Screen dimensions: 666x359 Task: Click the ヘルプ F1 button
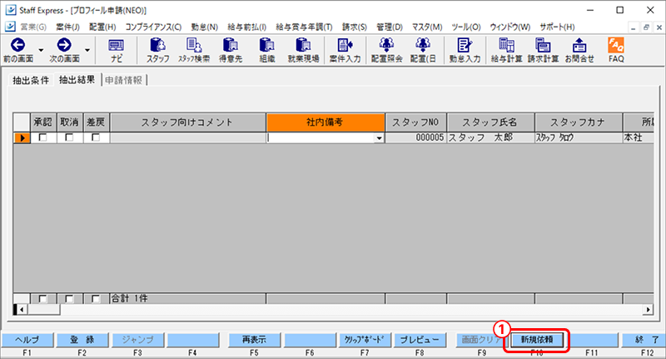click(x=27, y=340)
